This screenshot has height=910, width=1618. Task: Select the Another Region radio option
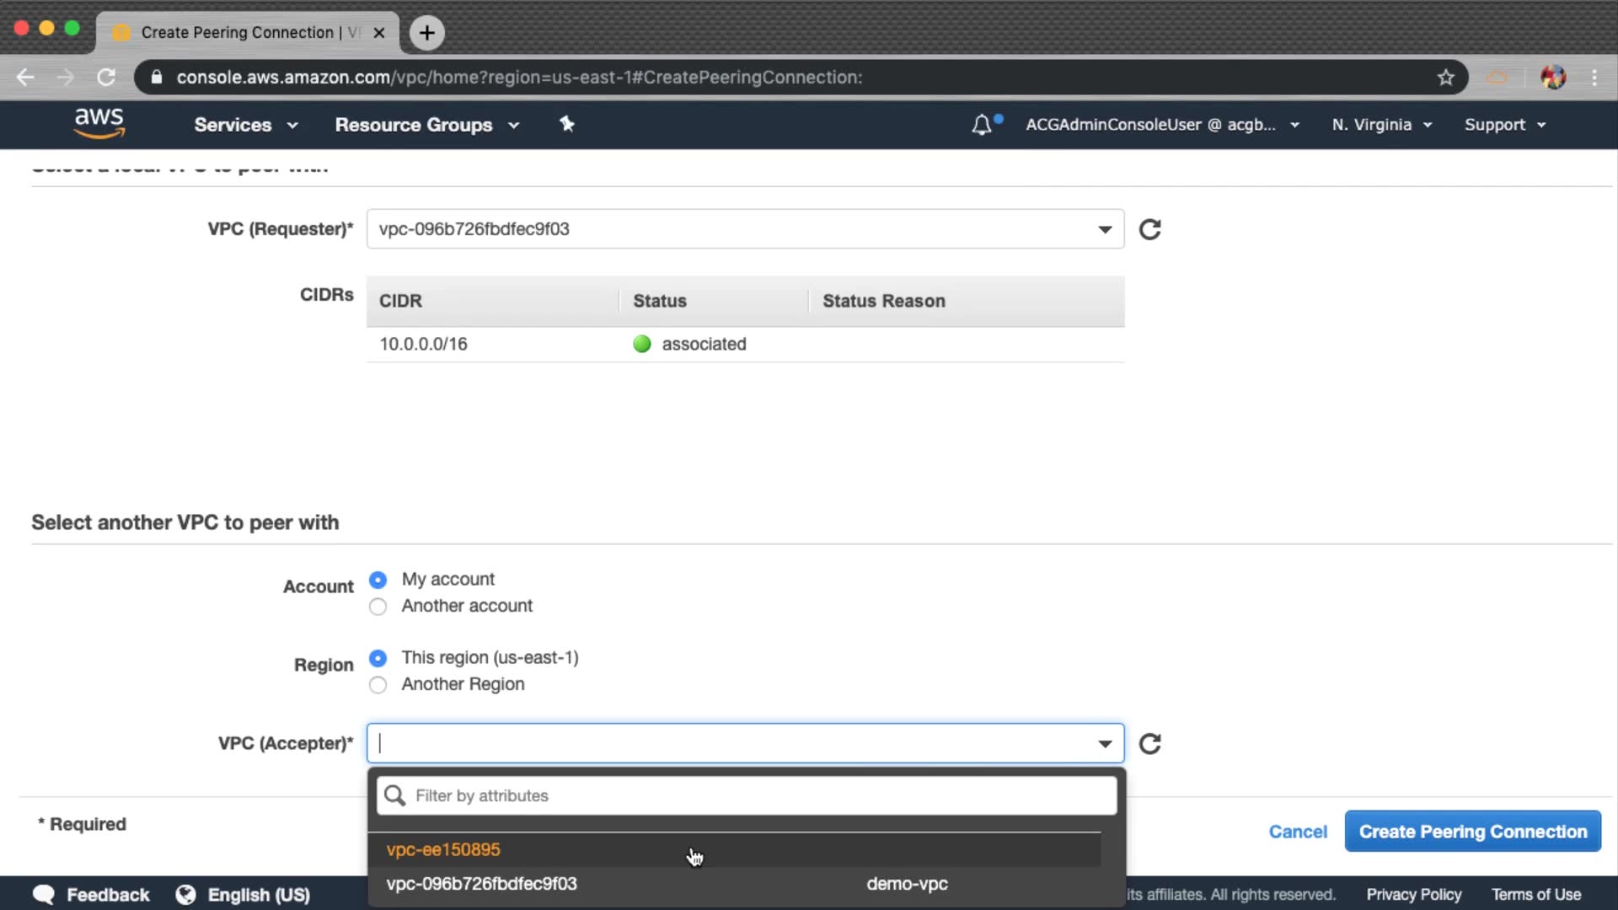tap(378, 685)
